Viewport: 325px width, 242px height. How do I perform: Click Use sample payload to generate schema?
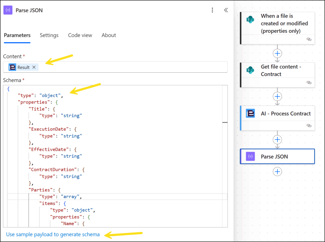pos(53,234)
